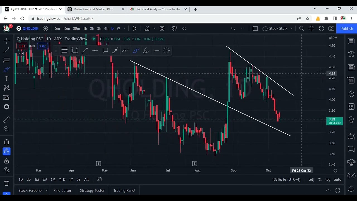Open the Fibonacci retracement tools
Viewport: 357px width, 201px height.
click(7, 60)
